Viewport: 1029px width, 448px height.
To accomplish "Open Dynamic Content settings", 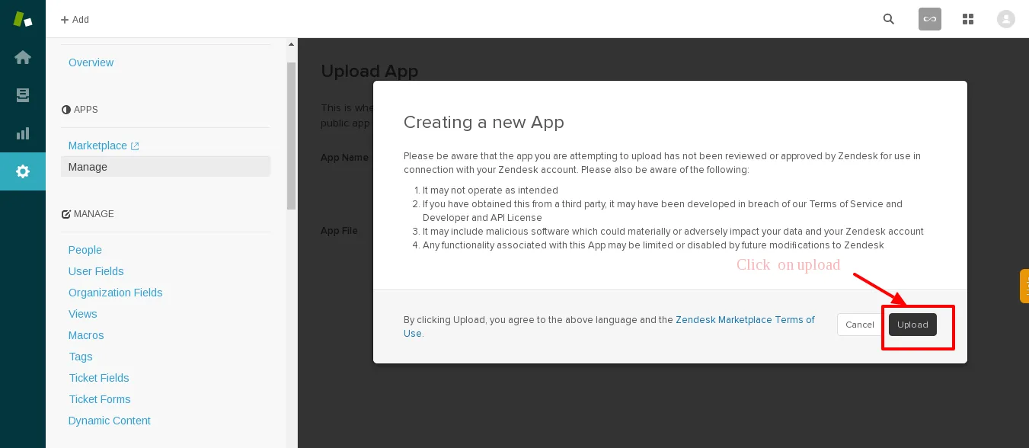I will pyautogui.click(x=110, y=421).
